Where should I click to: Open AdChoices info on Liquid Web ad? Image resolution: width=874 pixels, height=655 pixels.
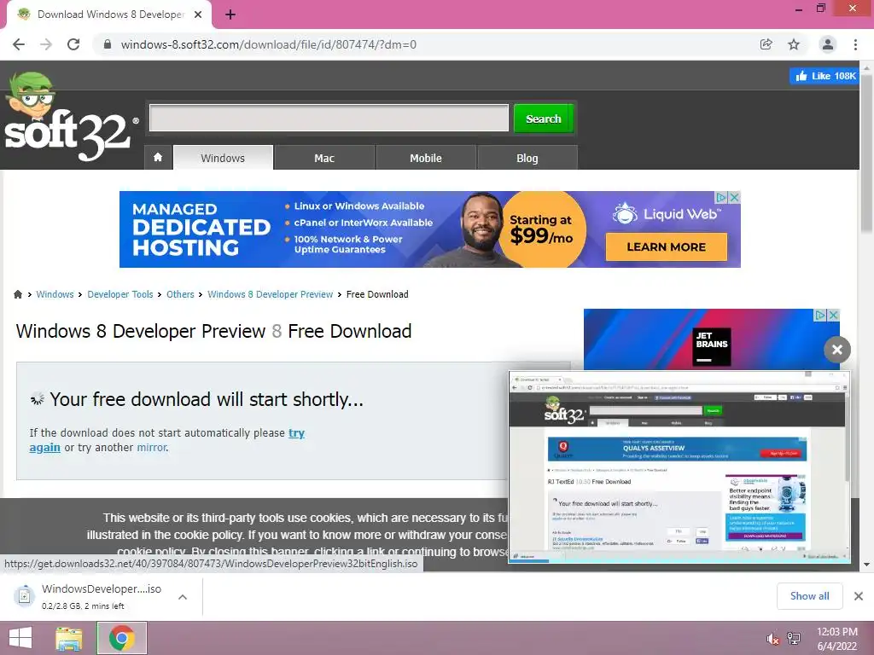pos(721,197)
